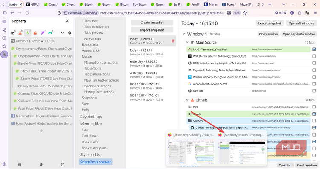This screenshot has width=320, height=169.
Task: Click the Open as private window button
Action: [x=299, y=34]
